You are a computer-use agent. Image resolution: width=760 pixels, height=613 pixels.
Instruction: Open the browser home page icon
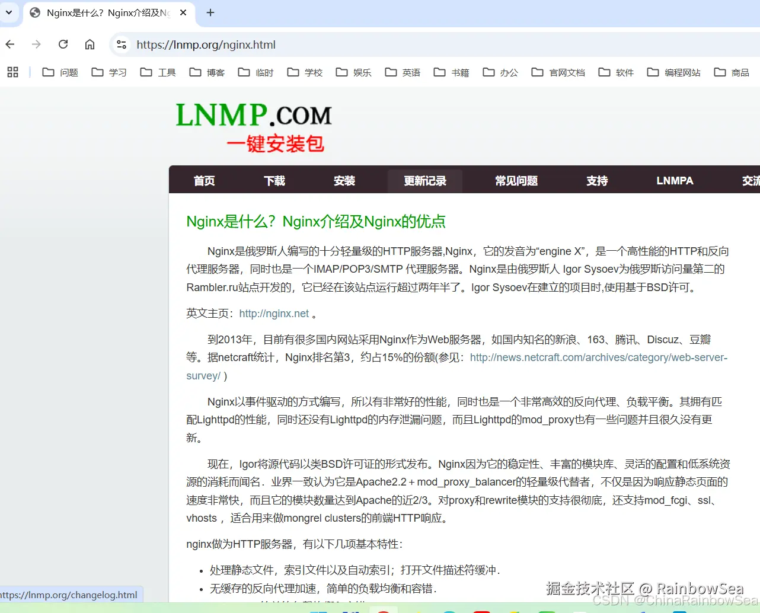click(x=90, y=44)
